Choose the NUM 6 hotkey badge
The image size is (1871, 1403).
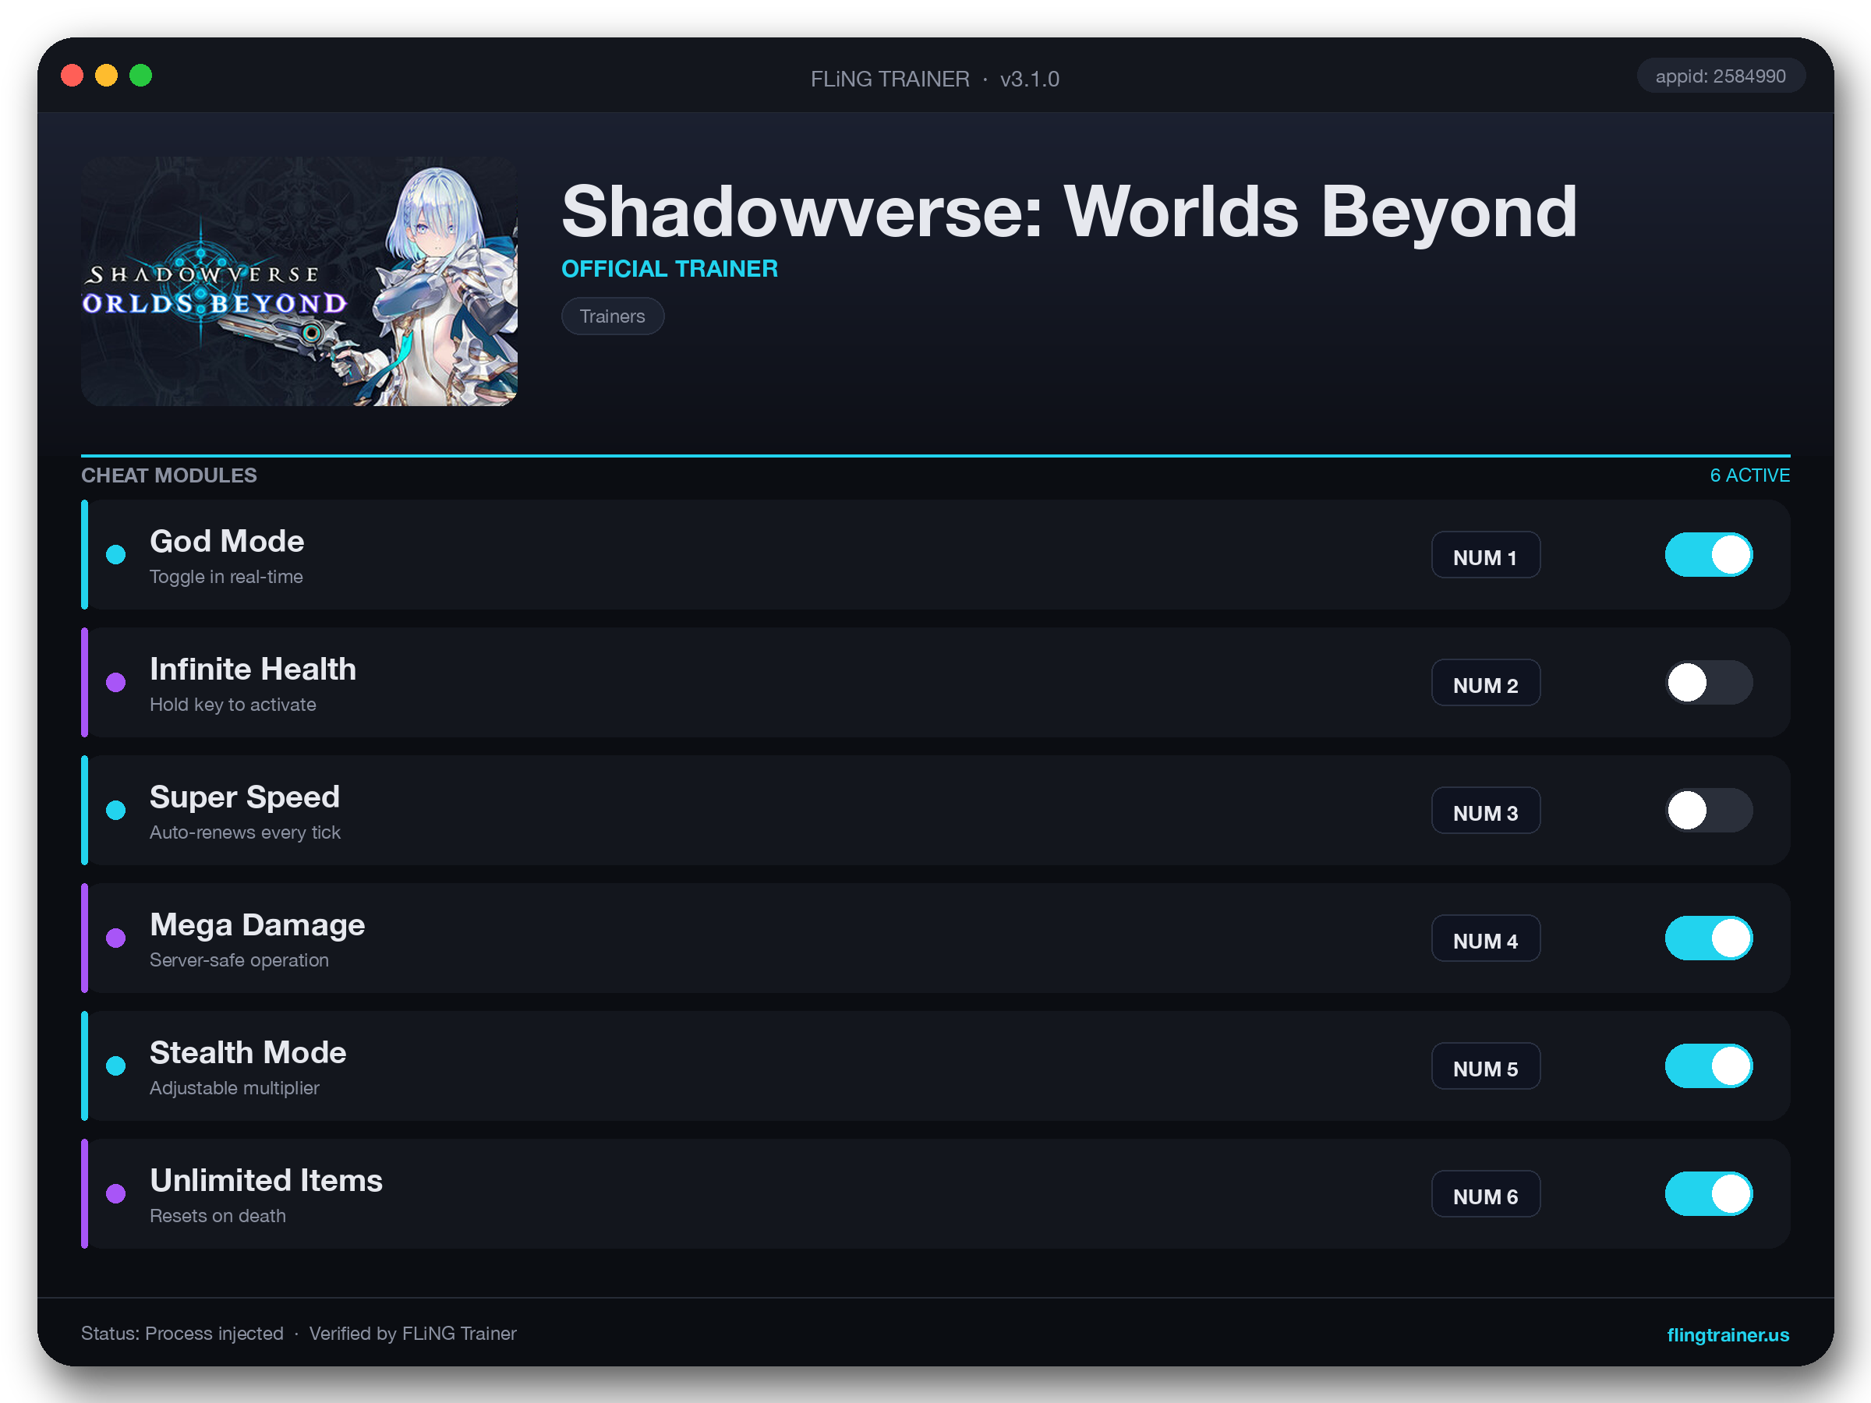(x=1485, y=1193)
